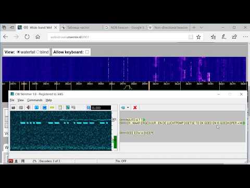Click the 2% CPU status text
Viewport: 250px width, 188px height.
pos(34,161)
